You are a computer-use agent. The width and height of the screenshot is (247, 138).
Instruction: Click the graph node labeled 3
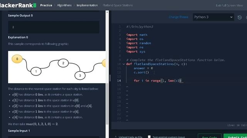point(80,76)
